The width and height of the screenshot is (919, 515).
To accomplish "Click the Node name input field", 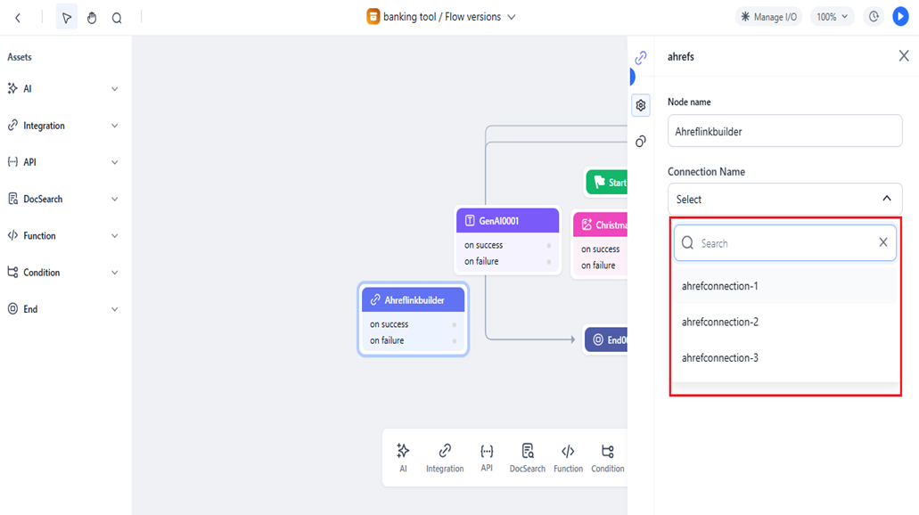I will [x=784, y=132].
